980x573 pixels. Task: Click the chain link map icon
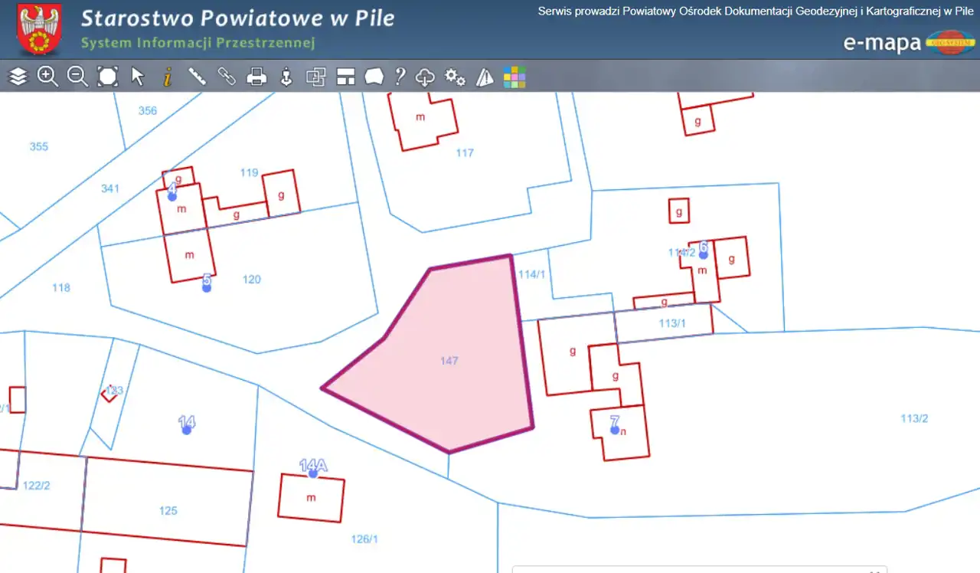(227, 77)
